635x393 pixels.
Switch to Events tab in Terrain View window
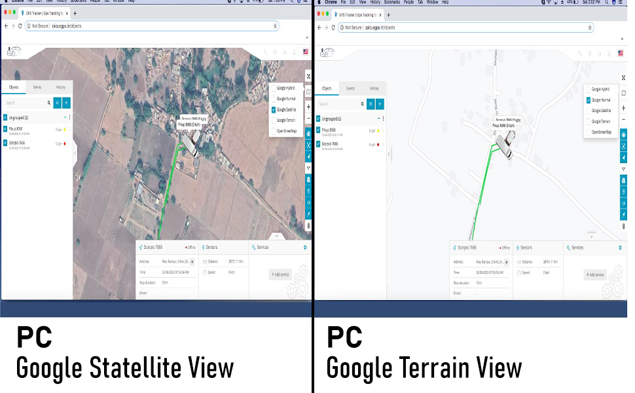pyautogui.click(x=351, y=88)
